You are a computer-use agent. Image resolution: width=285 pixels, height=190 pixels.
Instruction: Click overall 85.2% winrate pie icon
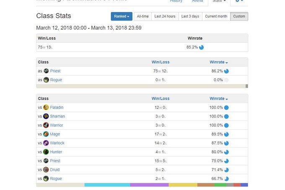[202, 47]
